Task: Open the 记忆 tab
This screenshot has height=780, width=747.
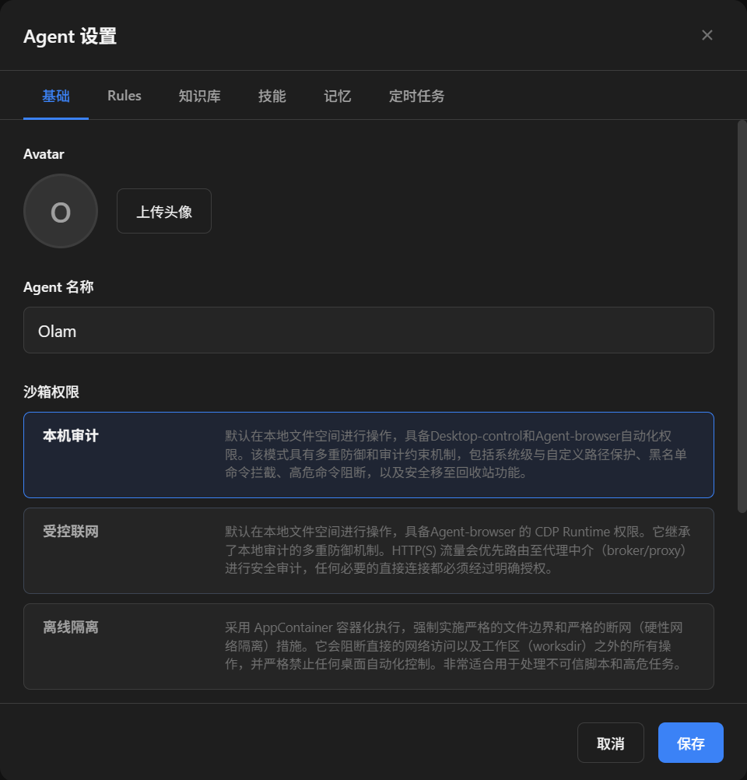Action: click(x=337, y=96)
